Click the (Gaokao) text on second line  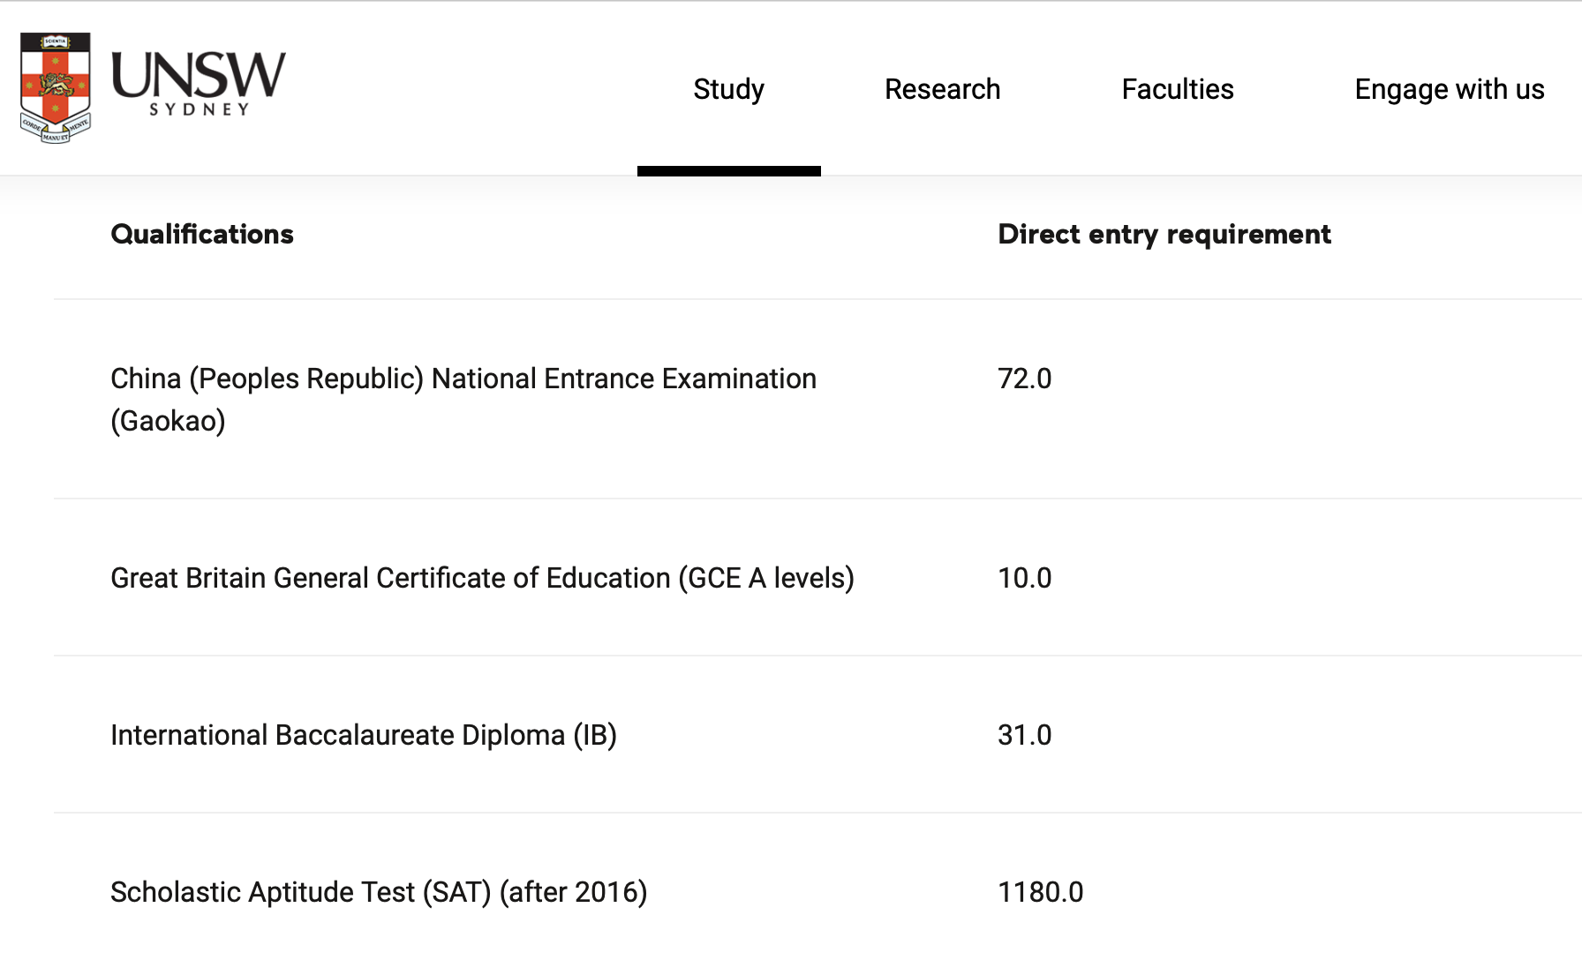pos(168,421)
